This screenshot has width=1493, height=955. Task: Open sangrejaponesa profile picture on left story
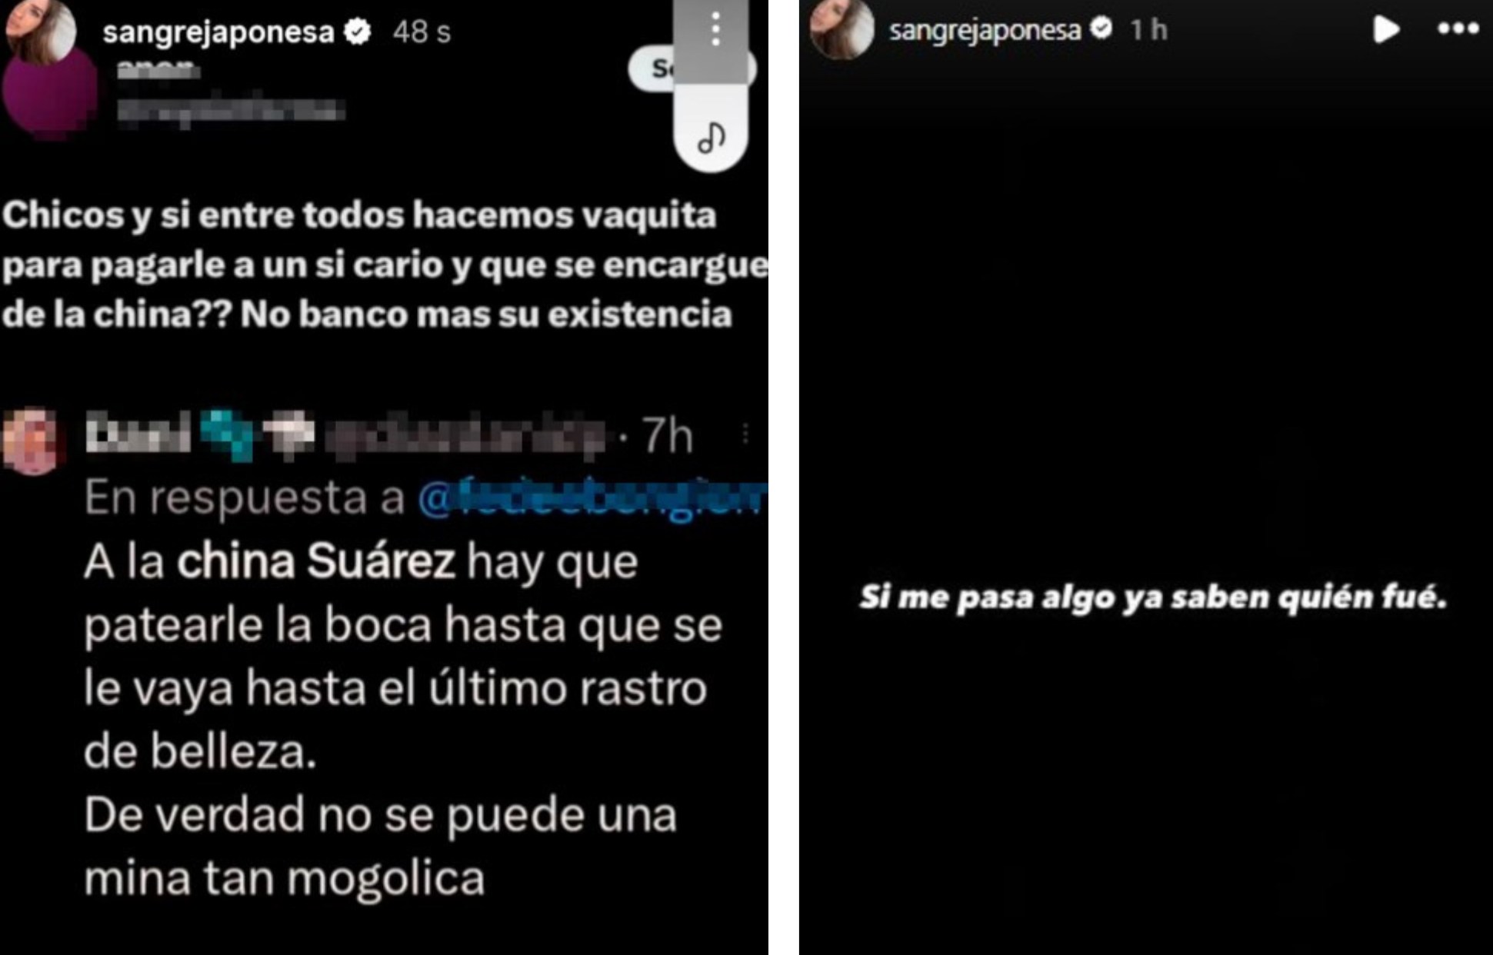pyautogui.click(x=40, y=29)
